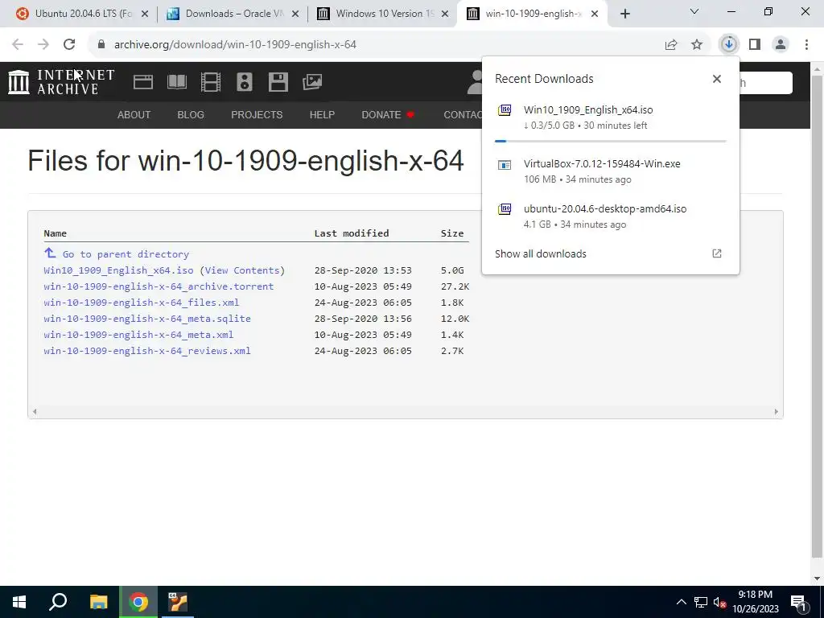Bookmark this page with the star icon

(x=697, y=45)
